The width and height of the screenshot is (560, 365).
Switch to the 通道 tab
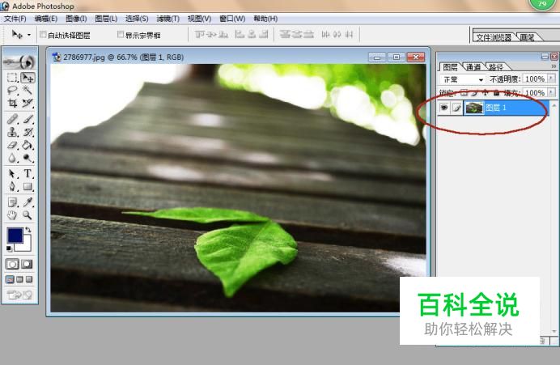coord(473,67)
